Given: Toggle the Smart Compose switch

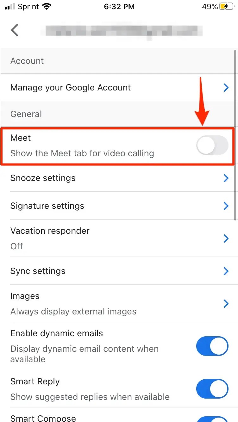Looking at the screenshot, I should click(212, 419).
